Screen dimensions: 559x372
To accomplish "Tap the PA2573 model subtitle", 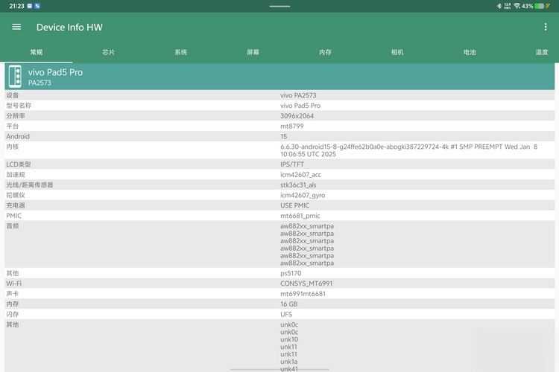I will (40, 83).
